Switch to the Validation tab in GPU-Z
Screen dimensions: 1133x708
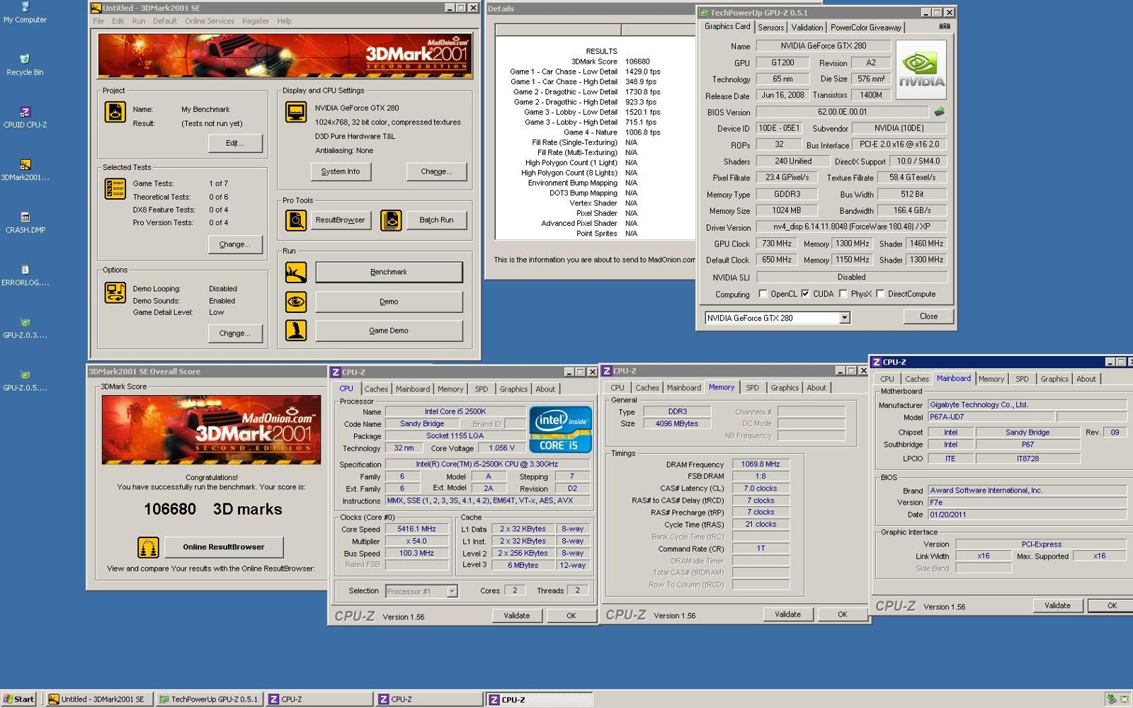click(807, 28)
